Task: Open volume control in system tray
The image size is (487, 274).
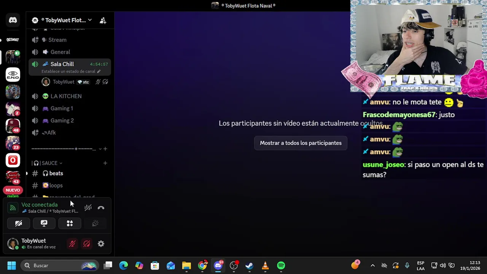Action: pos(443,266)
